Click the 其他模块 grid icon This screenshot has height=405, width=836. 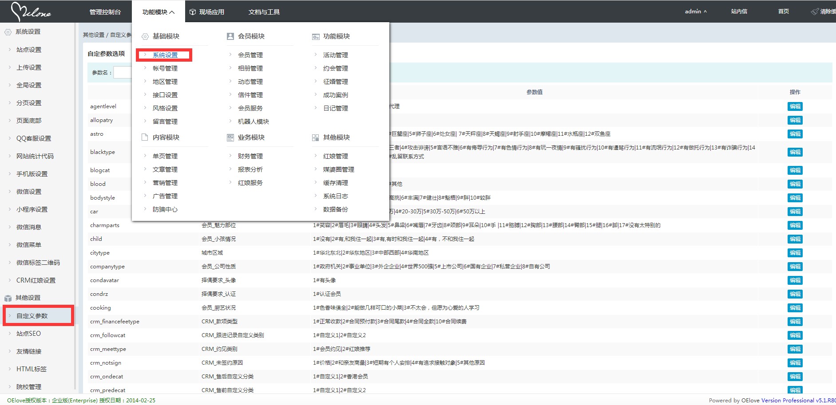click(x=316, y=138)
